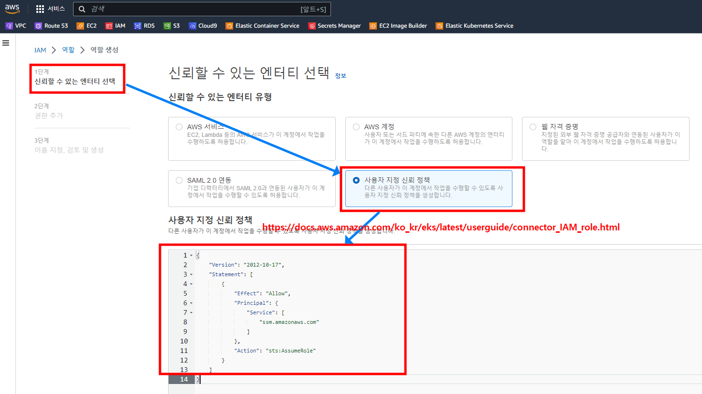Open the Route 53 shortcut icon
Image resolution: width=702 pixels, height=394 pixels.
click(38, 26)
